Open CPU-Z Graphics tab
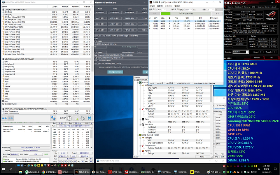 (260, 7)
